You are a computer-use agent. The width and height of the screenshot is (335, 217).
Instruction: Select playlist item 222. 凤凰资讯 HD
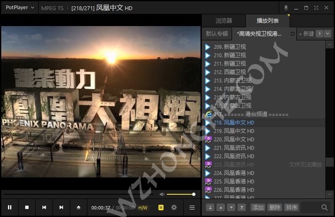pos(264,156)
